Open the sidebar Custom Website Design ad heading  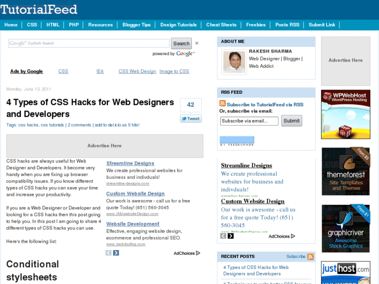(x=253, y=201)
